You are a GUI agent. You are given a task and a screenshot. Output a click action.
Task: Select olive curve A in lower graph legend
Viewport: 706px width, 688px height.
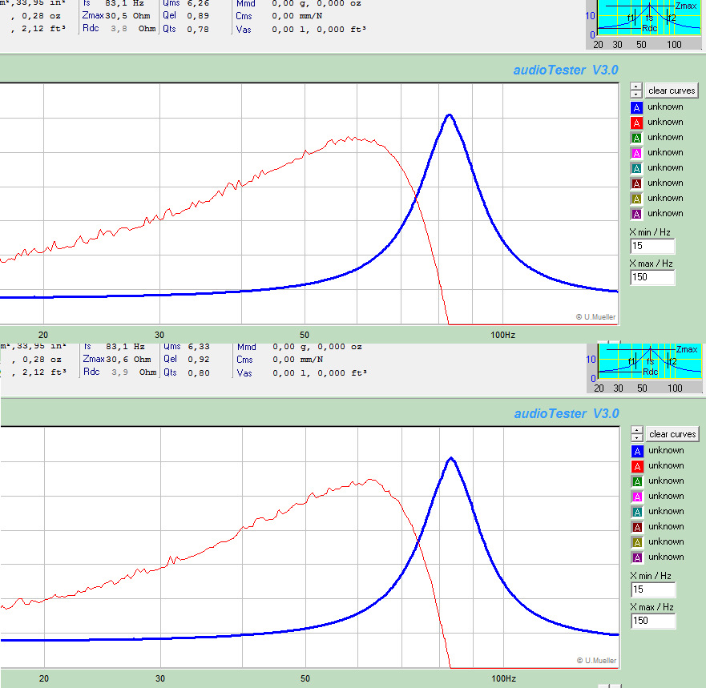637,542
